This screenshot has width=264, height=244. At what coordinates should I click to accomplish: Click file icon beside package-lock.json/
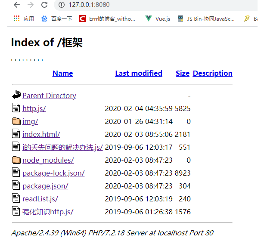tap(16, 172)
